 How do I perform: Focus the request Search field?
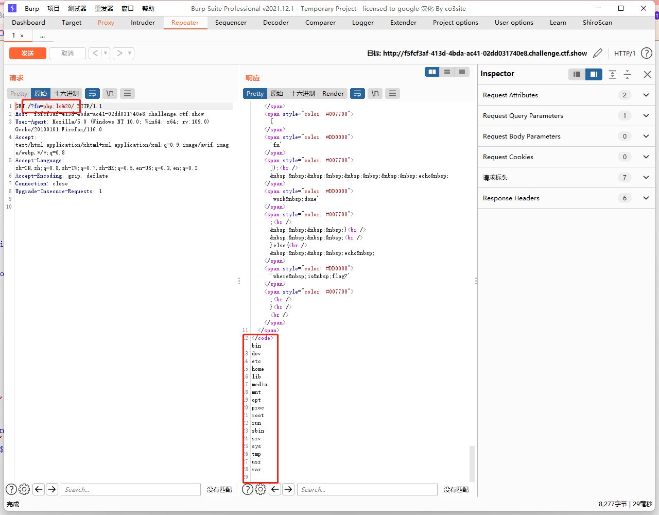(x=131, y=489)
